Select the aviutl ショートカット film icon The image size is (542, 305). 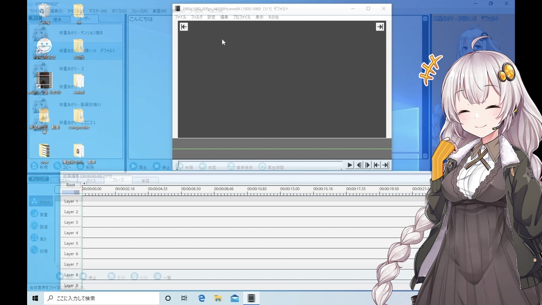(x=44, y=83)
